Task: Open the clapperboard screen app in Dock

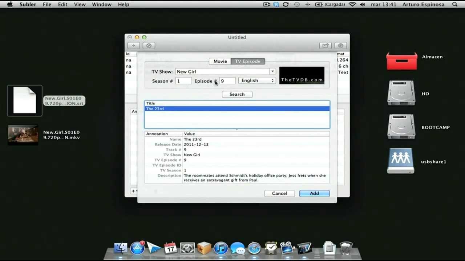Action: click(x=304, y=248)
